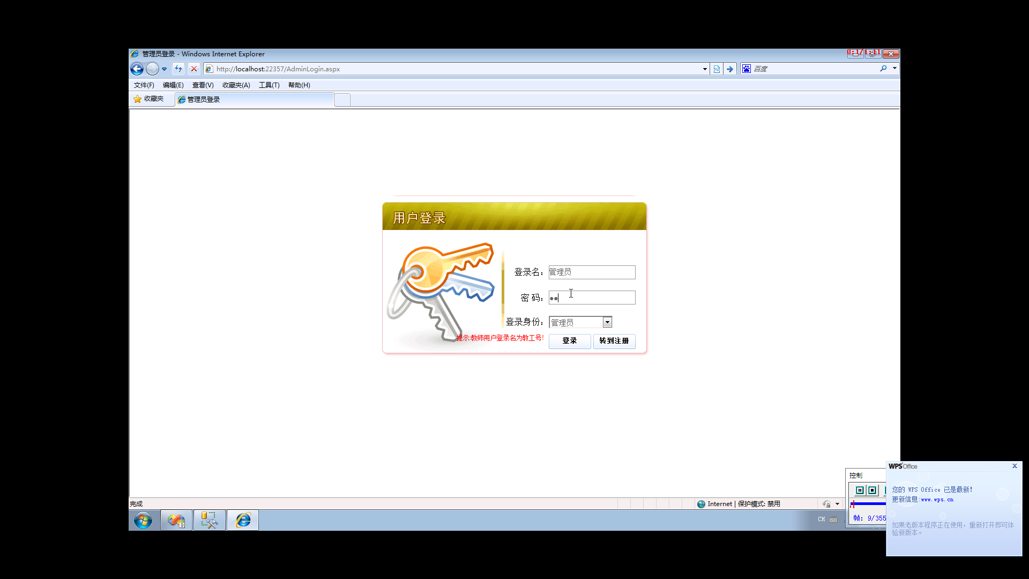Open the 文件(F) menu

[144, 85]
